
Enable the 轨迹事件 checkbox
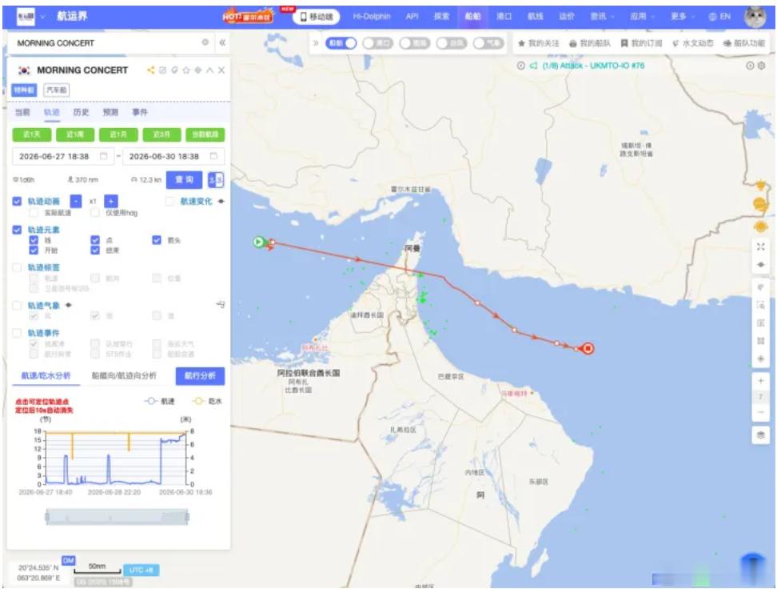(x=17, y=333)
